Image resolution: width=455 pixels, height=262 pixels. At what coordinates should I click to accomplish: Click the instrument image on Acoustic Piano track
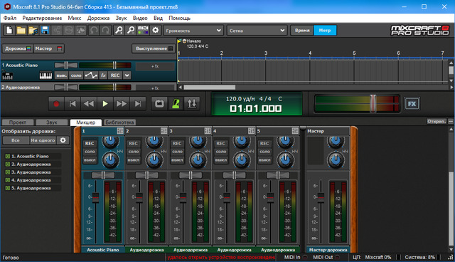(7, 75)
